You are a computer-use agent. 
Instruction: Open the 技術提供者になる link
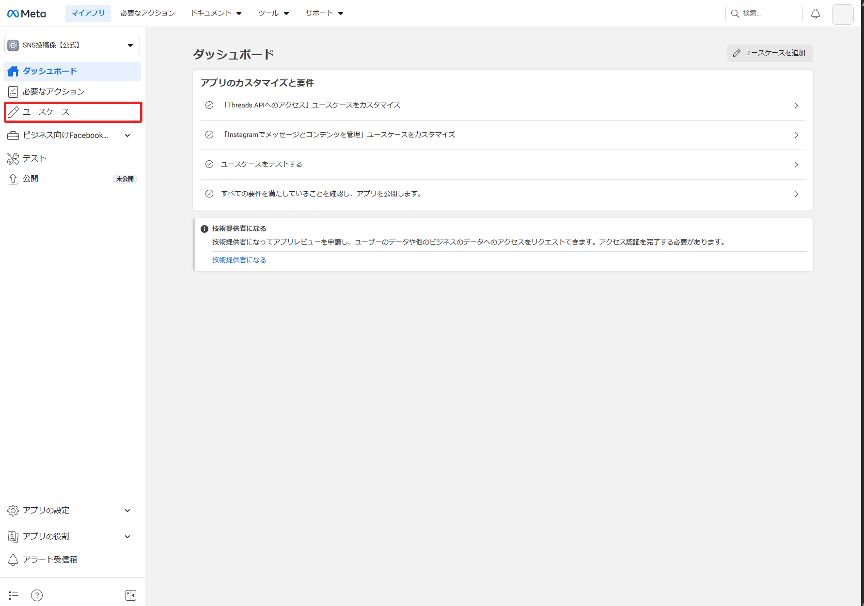(x=239, y=260)
